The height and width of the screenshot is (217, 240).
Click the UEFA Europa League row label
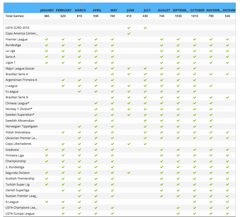tap(20, 213)
